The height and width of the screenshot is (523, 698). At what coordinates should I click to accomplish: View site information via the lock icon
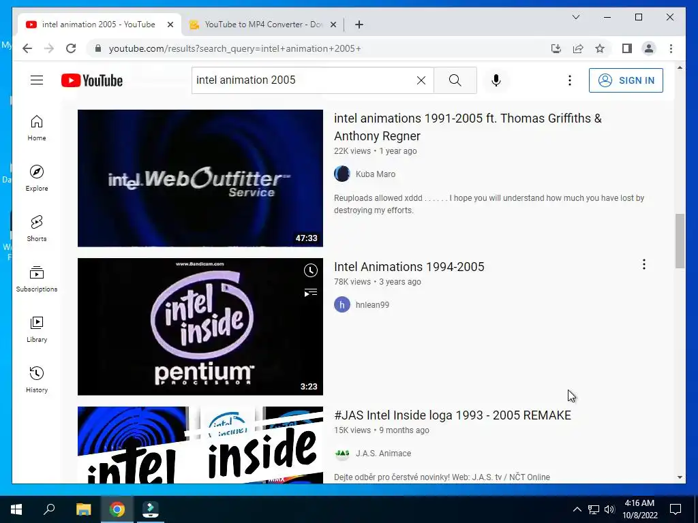point(98,48)
